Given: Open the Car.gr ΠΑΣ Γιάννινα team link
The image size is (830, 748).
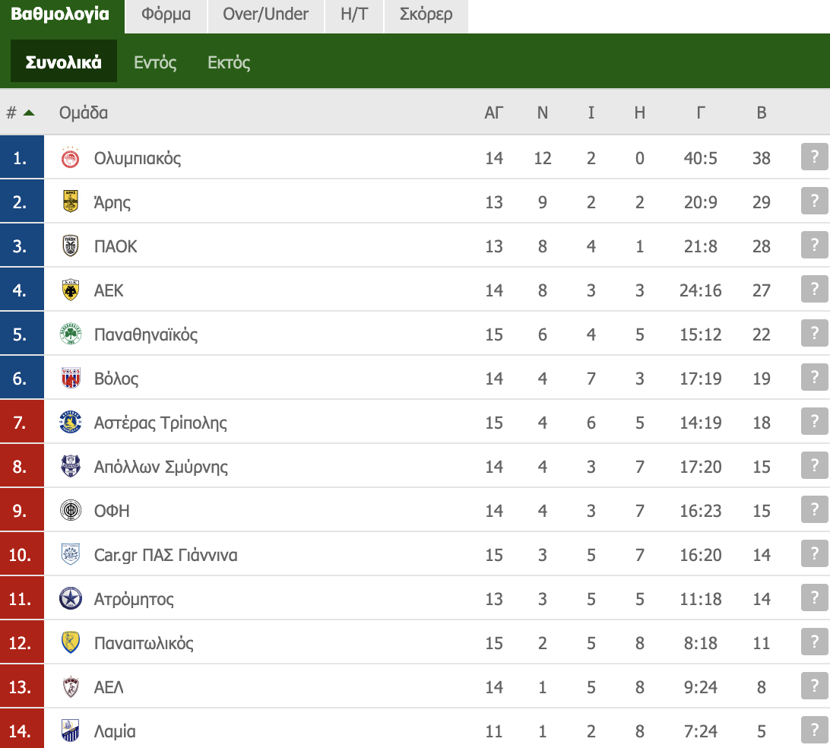Looking at the screenshot, I should (x=166, y=555).
